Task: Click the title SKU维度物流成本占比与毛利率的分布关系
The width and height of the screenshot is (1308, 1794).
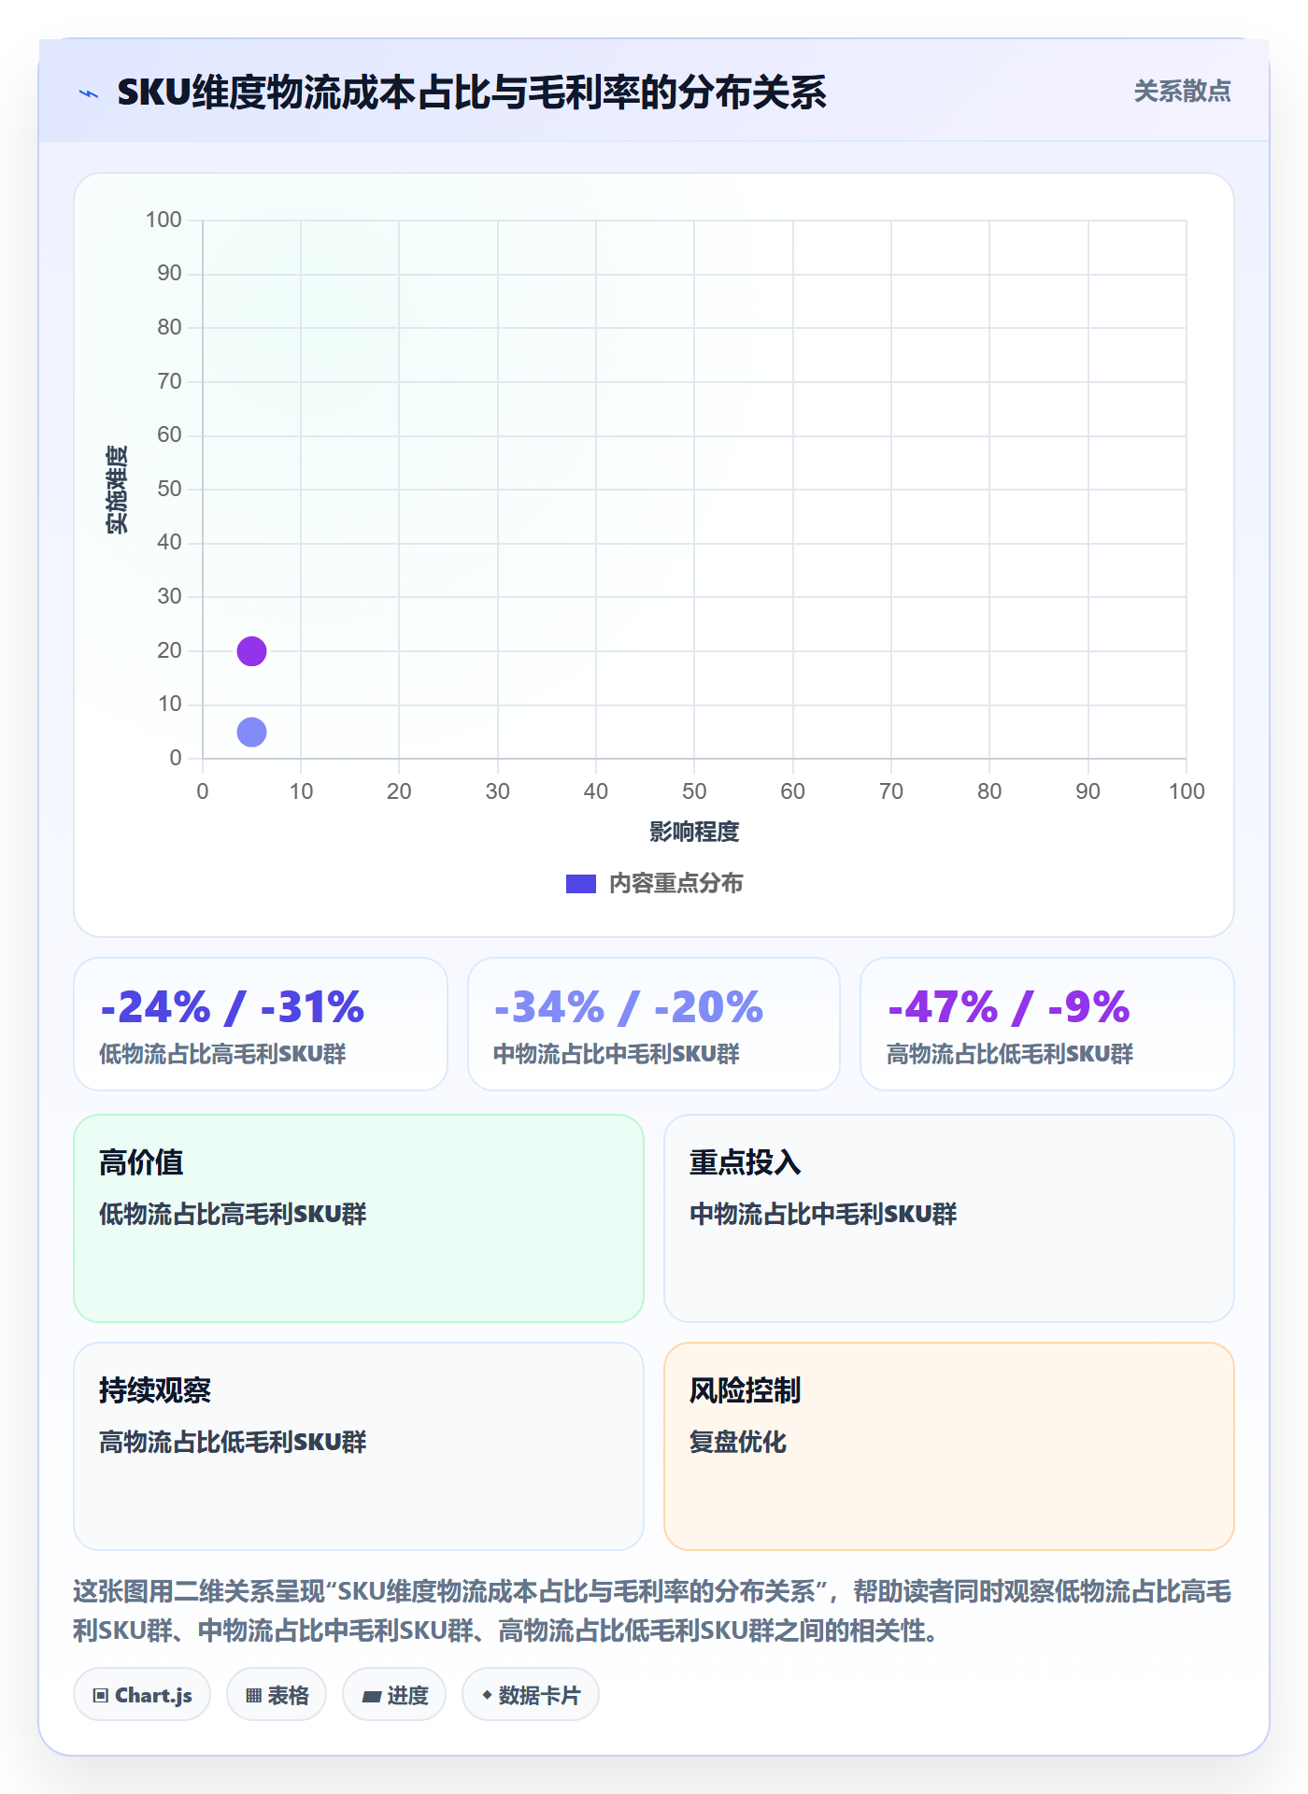Action: pos(472,93)
